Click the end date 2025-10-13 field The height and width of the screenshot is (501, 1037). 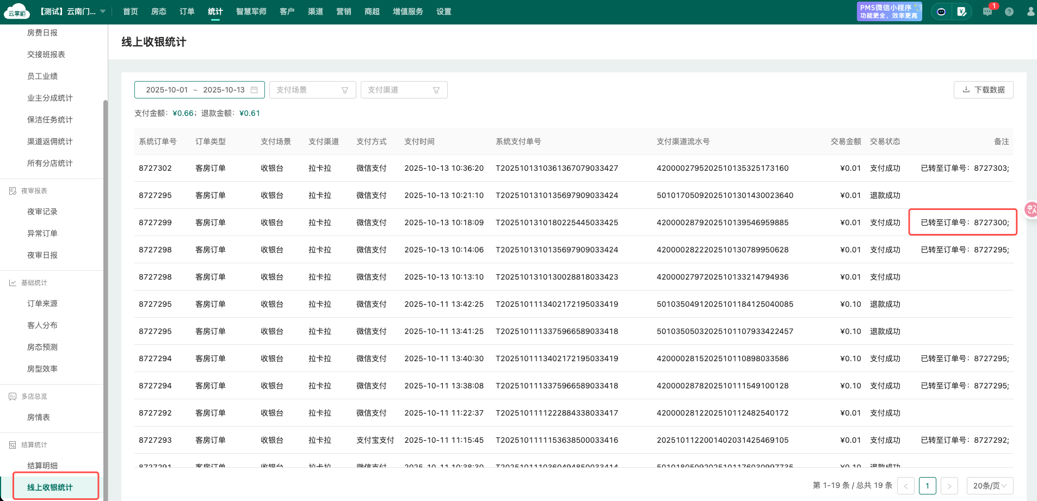[224, 90]
